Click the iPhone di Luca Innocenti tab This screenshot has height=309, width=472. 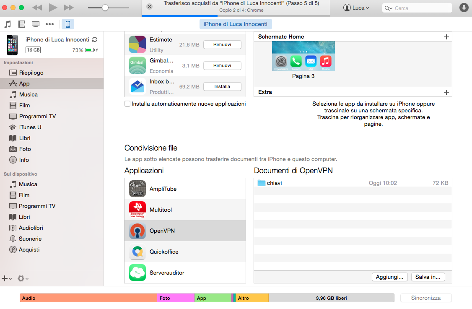[236, 24]
